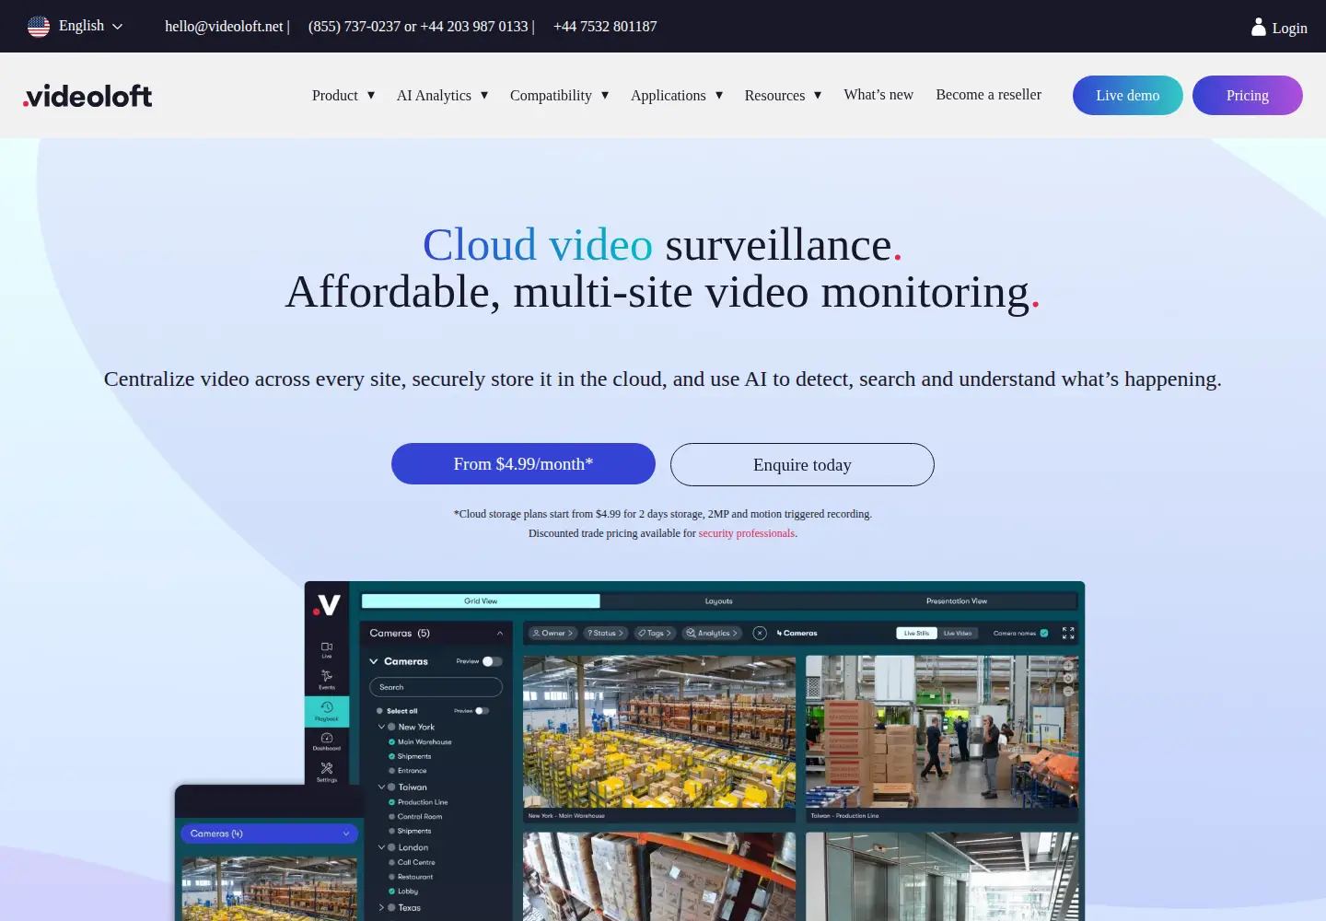Open the Settings tools icon
The height and width of the screenshot is (921, 1326).
point(327,772)
